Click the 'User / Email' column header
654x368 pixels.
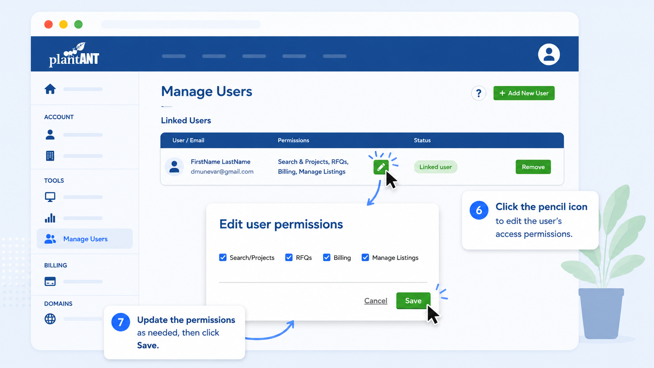(188, 140)
